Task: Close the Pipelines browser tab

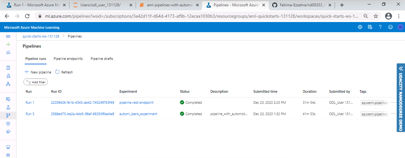Action: click(264, 5)
